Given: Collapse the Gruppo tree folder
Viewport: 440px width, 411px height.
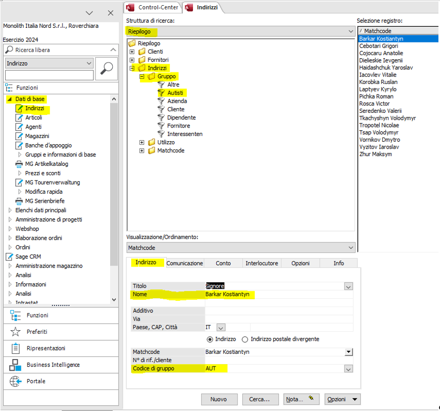Looking at the screenshot, I should [x=142, y=77].
